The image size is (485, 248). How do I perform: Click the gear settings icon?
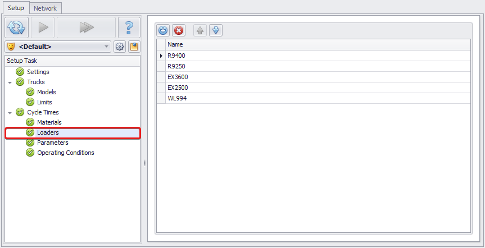[120, 47]
